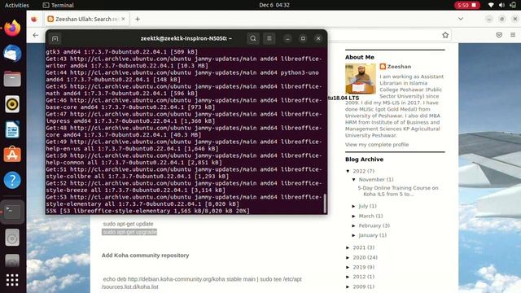The image size is (521, 293).
Task: Open the November archive link
Action: tap(371, 179)
